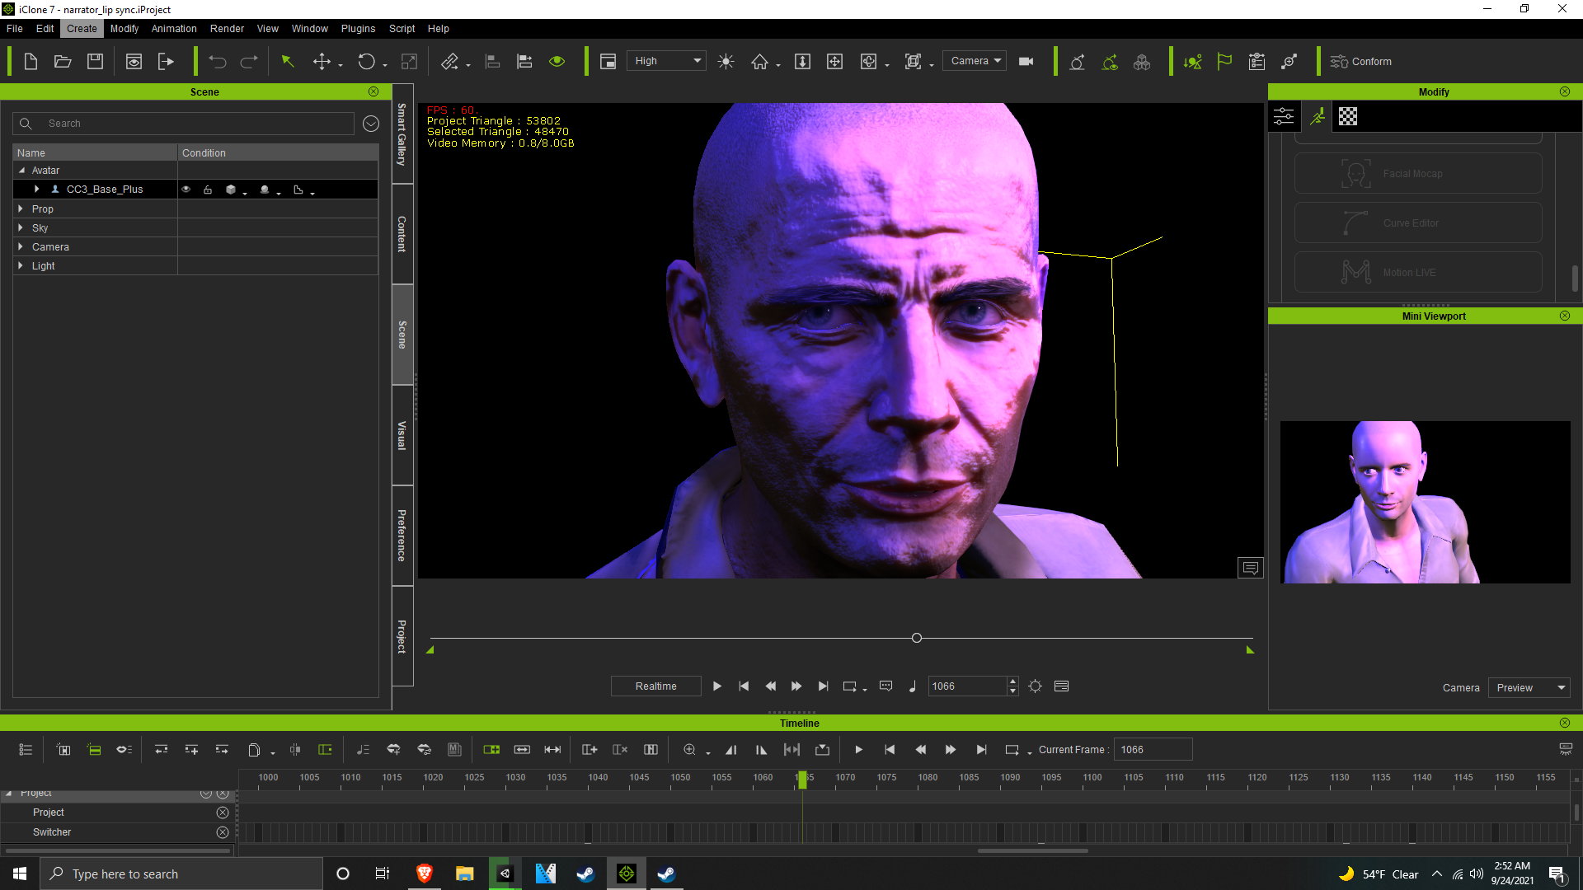Toggle visibility eye of CC3_Base_Plus
1583x890 pixels.
click(x=186, y=190)
